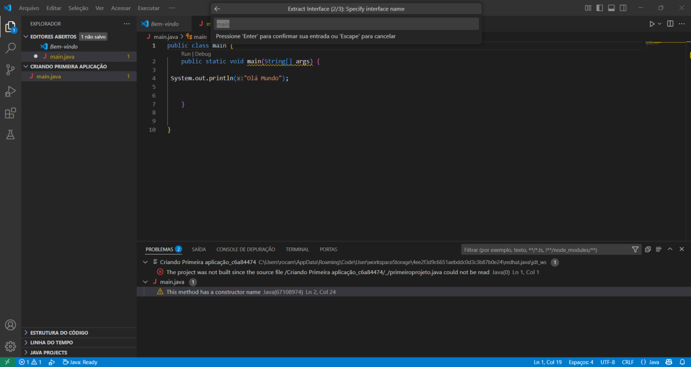
Task: Collapse the main.java problems group
Action: tap(145, 282)
